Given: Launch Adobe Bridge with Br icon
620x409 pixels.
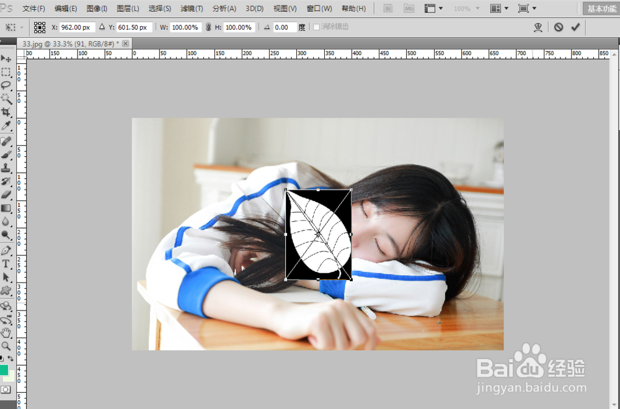Looking at the screenshot, I should (x=388, y=8).
